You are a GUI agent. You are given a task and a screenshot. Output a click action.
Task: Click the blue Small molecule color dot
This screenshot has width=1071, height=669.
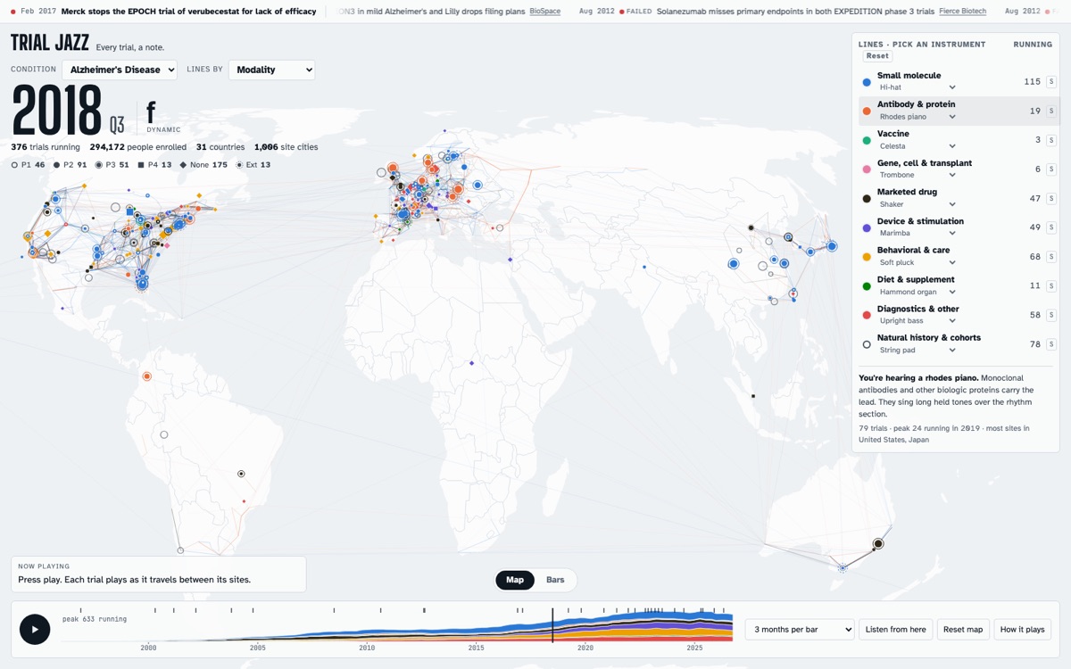coord(867,82)
